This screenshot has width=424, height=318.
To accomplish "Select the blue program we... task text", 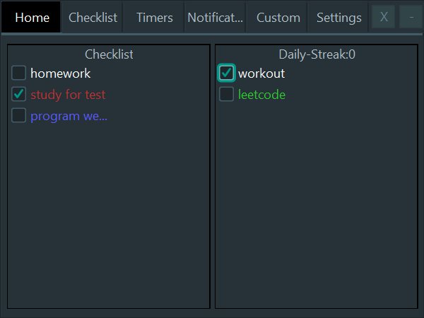I will [x=69, y=117].
